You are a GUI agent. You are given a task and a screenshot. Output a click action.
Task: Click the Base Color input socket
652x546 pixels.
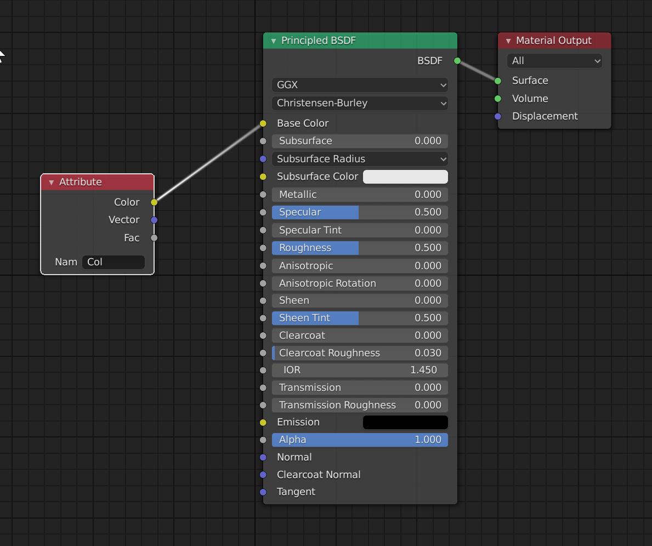click(x=263, y=123)
